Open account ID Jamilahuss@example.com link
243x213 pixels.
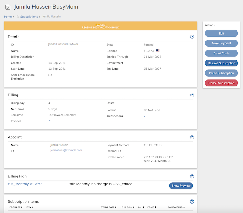click(x=66, y=150)
